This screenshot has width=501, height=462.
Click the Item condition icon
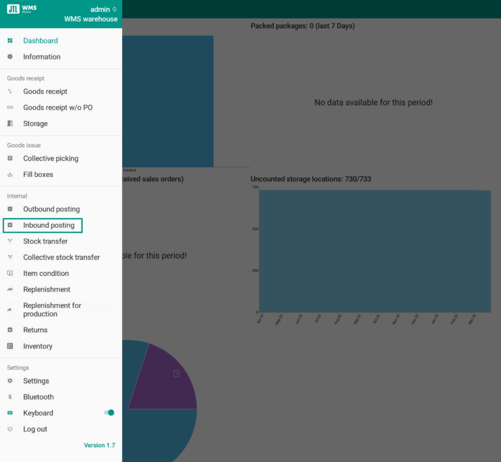(10, 273)
